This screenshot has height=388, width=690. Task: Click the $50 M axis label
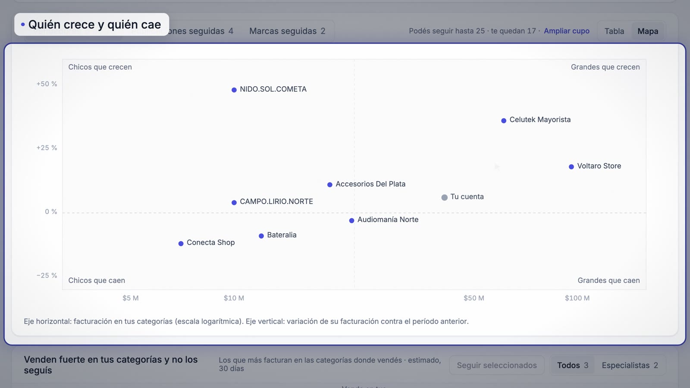474,298
